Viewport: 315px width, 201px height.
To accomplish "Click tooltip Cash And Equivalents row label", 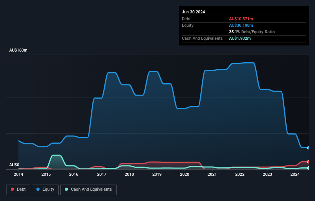I will click(x=202, y=38).
